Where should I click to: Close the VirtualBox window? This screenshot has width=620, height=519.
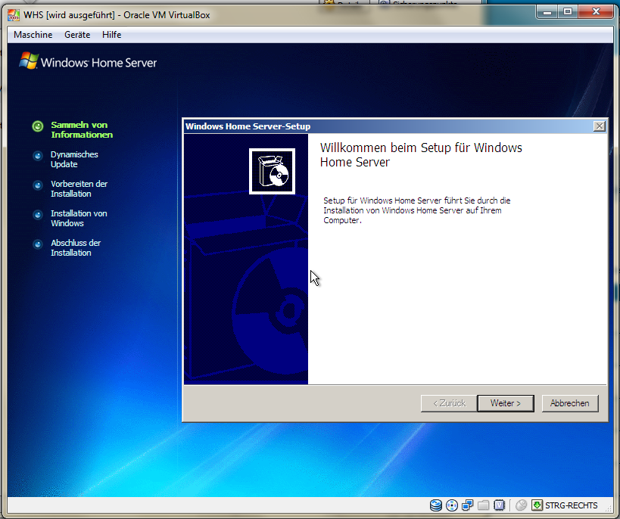point(596,12)
